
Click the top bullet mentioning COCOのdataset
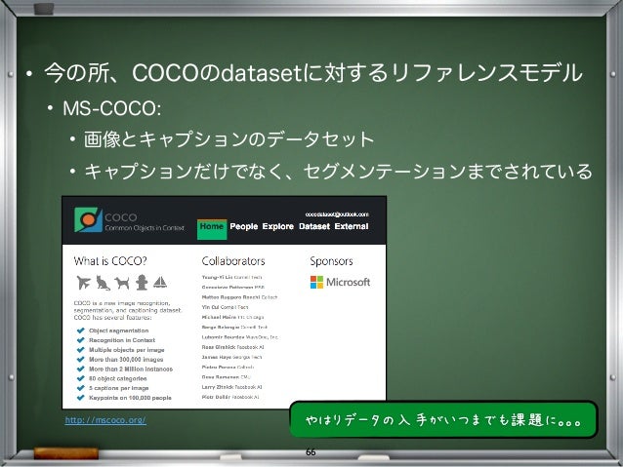click(x=313, y=73)
